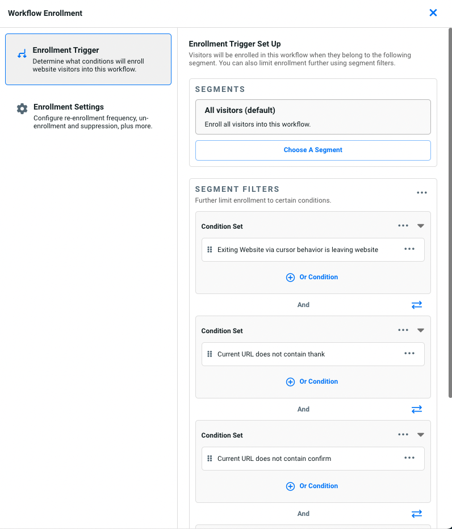Click the Choose A Segment button
Viewport: 452px width, 529px height.
click(313, 150)
